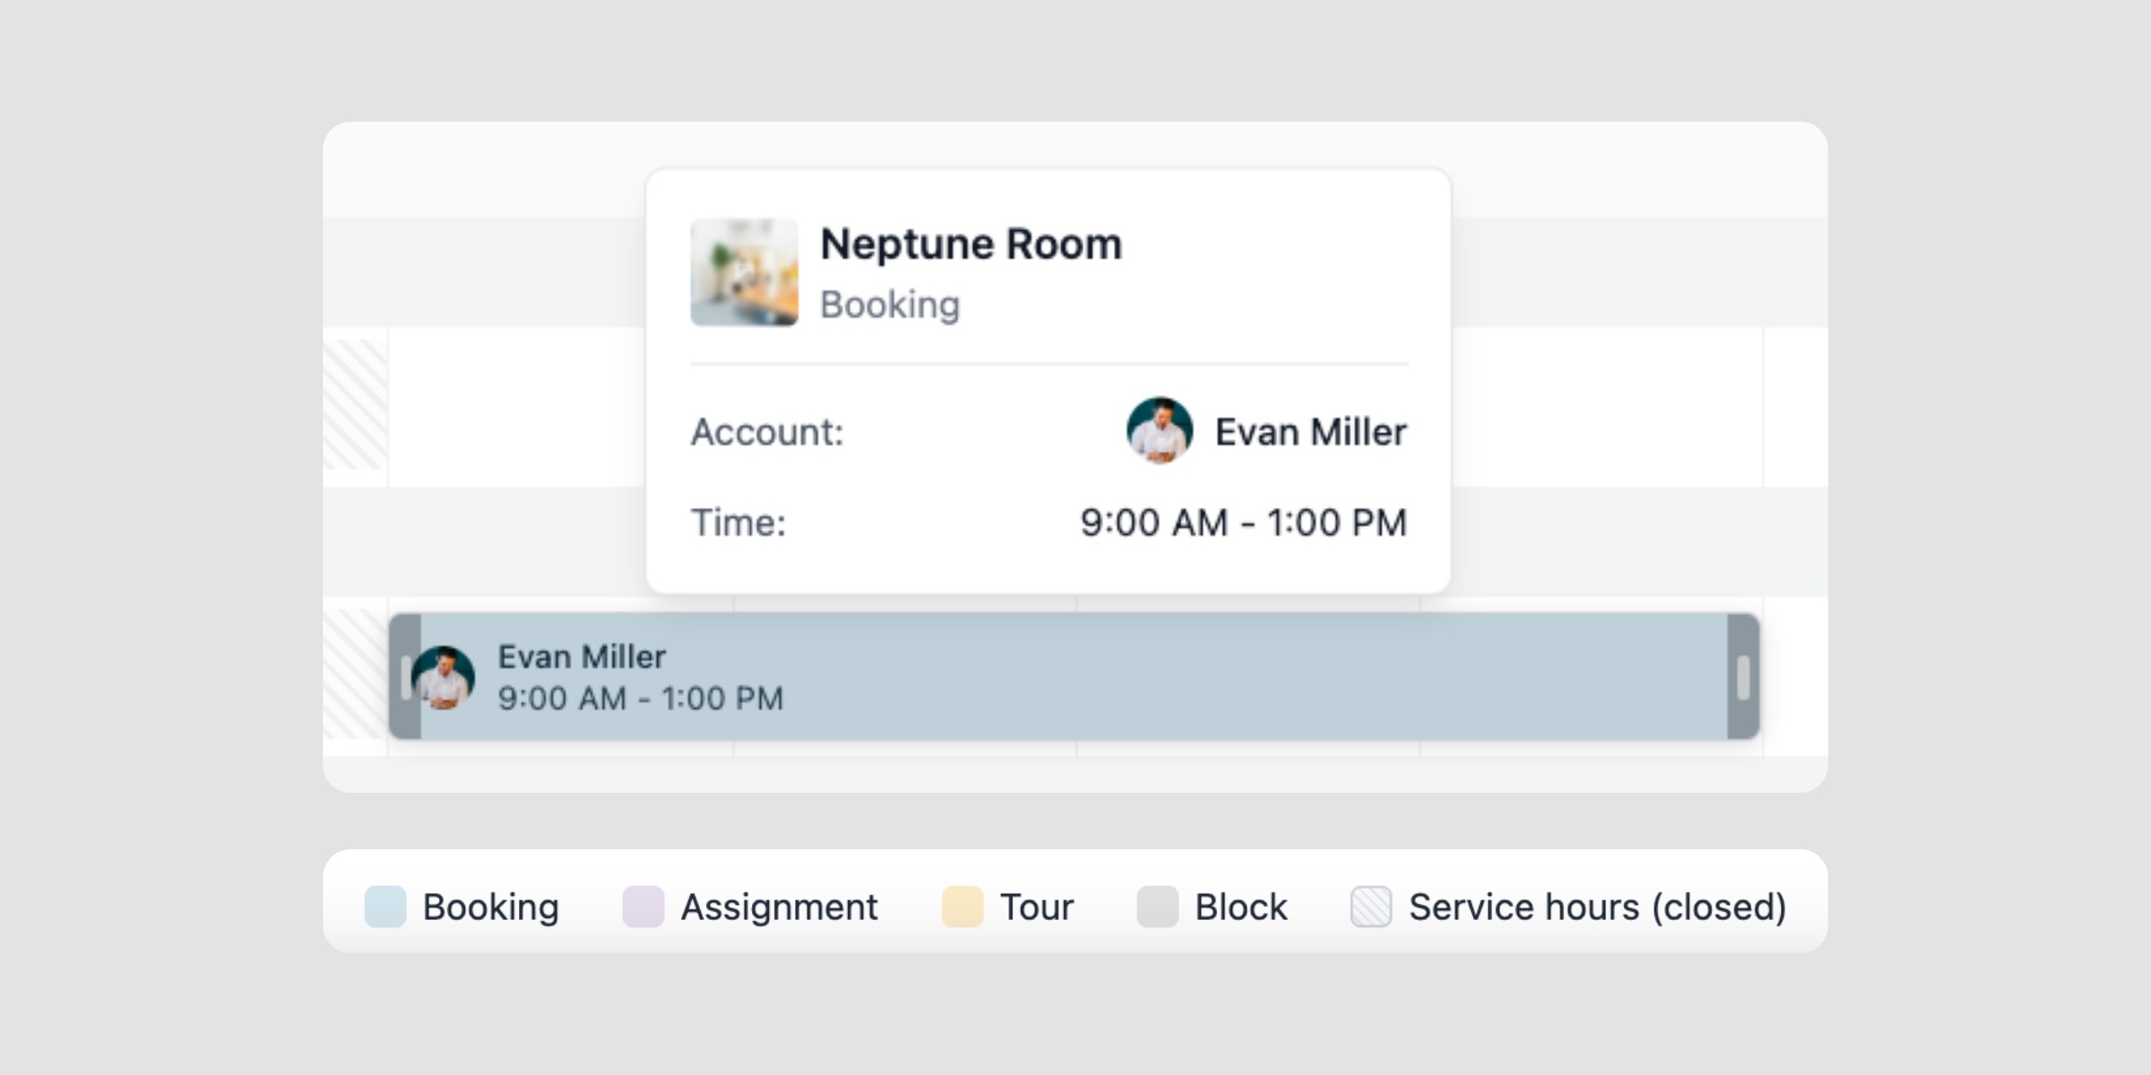The image size is (2151, 1075).
Task: Click the booking bar's 9:00 AM - 1:00 PM text
Action: point(640,699)
